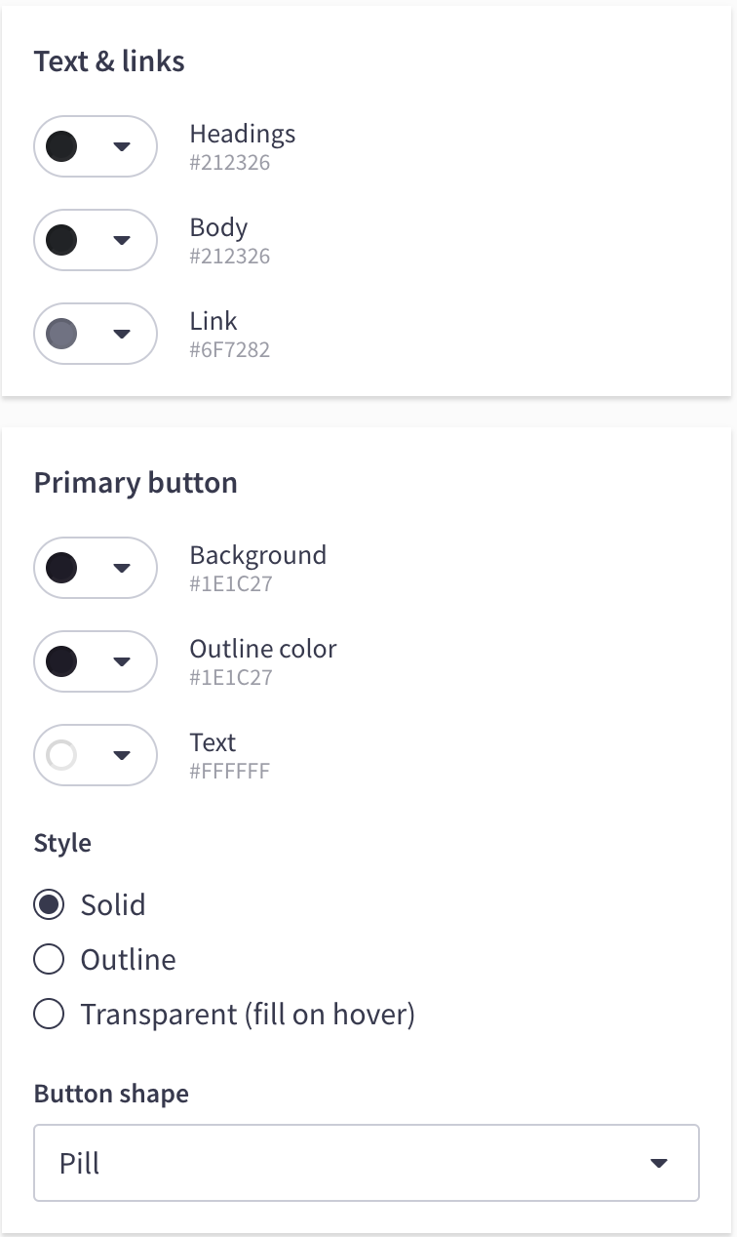The image size is (737, 1237).
Task: Open the Link color dropdown arrow
Action: click(x=122, y=334)
